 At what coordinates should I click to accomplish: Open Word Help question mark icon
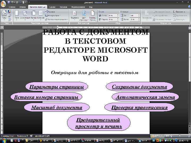tap(189, 7)
